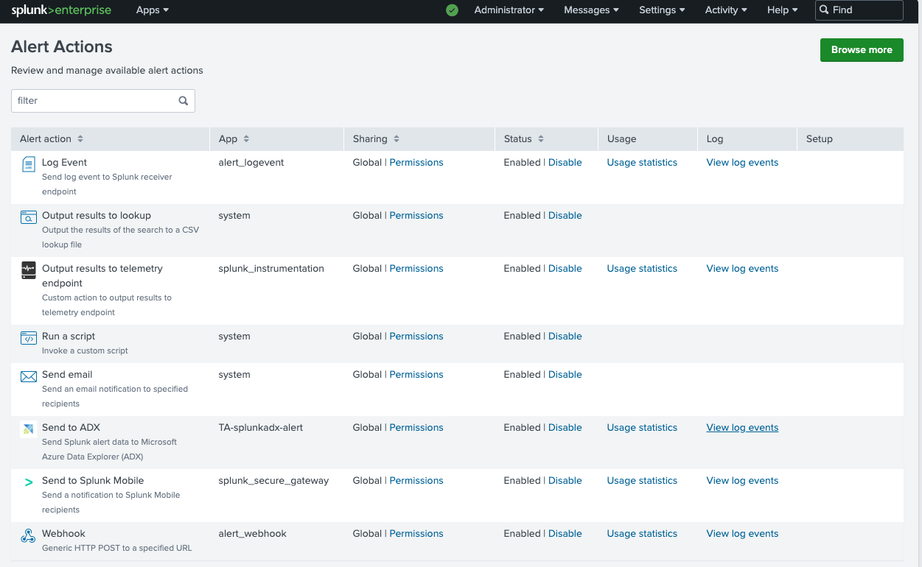
Task: Open Permissions for telemetry endpoint action
Action: [416, 269]
